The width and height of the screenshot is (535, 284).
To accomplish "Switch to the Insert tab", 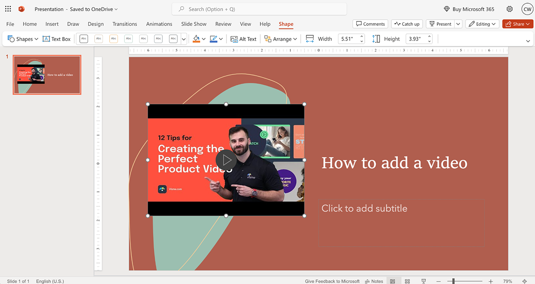I will pyautogui.click(x=52, y=24).
